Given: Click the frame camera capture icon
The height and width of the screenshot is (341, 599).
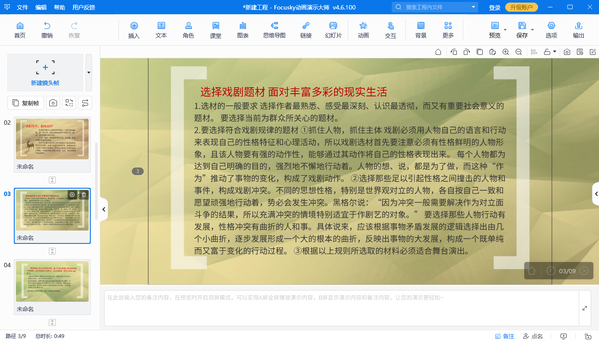Looking at the screenshot, I should click(x=53, y=103).
